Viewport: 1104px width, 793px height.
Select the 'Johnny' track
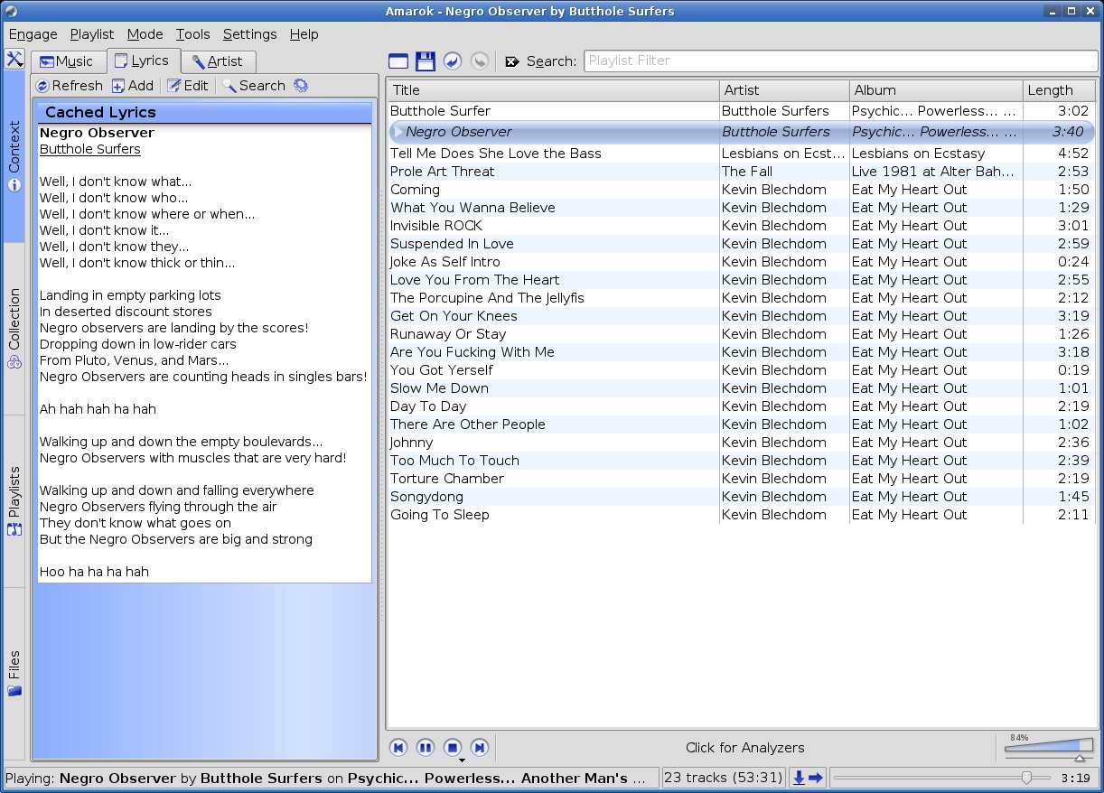pyautogui.click(x=741, y=443)
